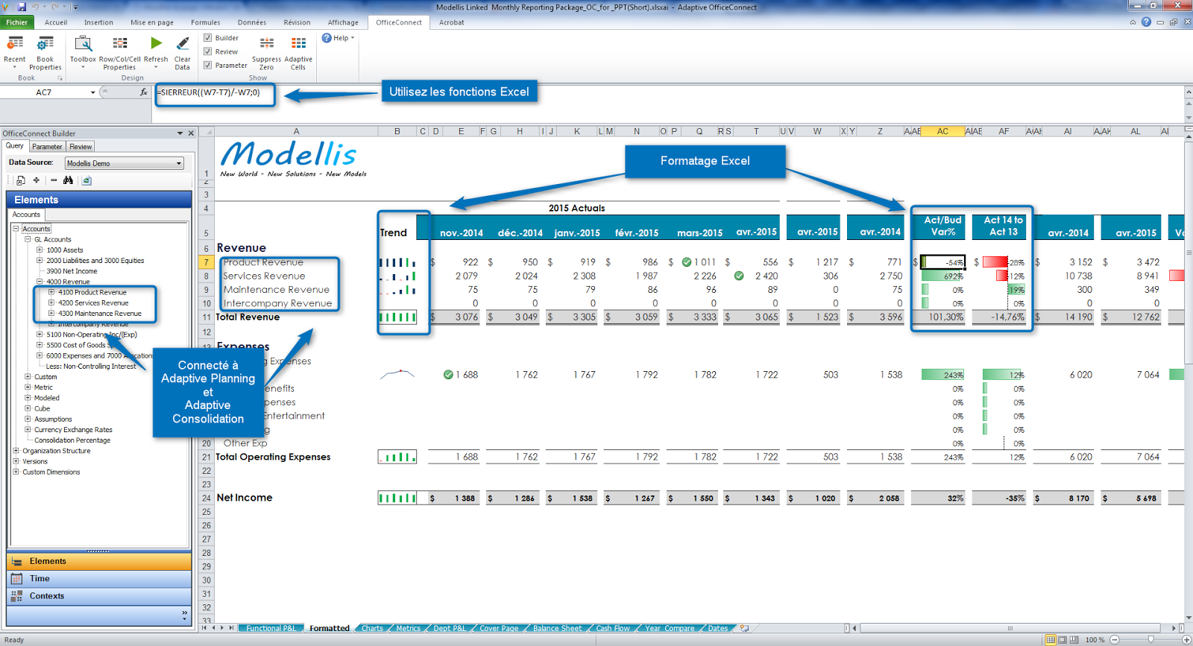
Task: Open the Balance Sheet tab
Action: tap(557, 628)
